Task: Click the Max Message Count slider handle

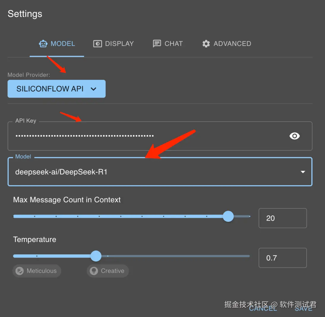Action: 228,216
